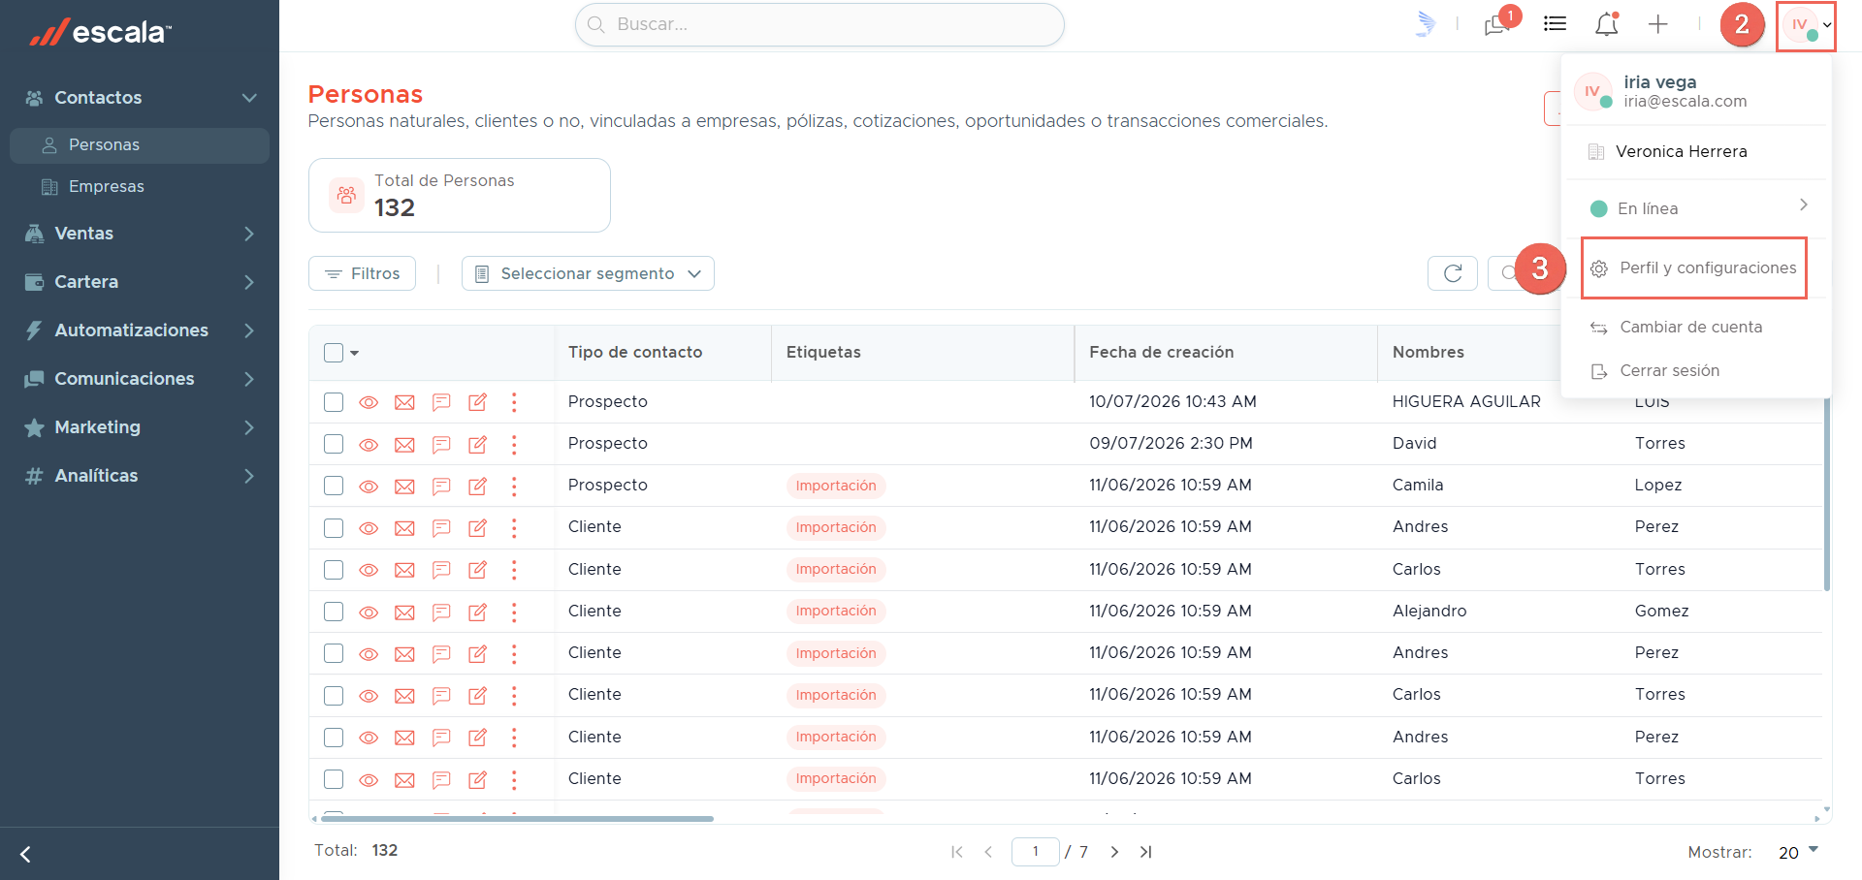Viewport: 1862px width, 880px height.
Task: View the HIGUERA AGUILAR contact via eye icon
Action: click(x=369, y=402)
